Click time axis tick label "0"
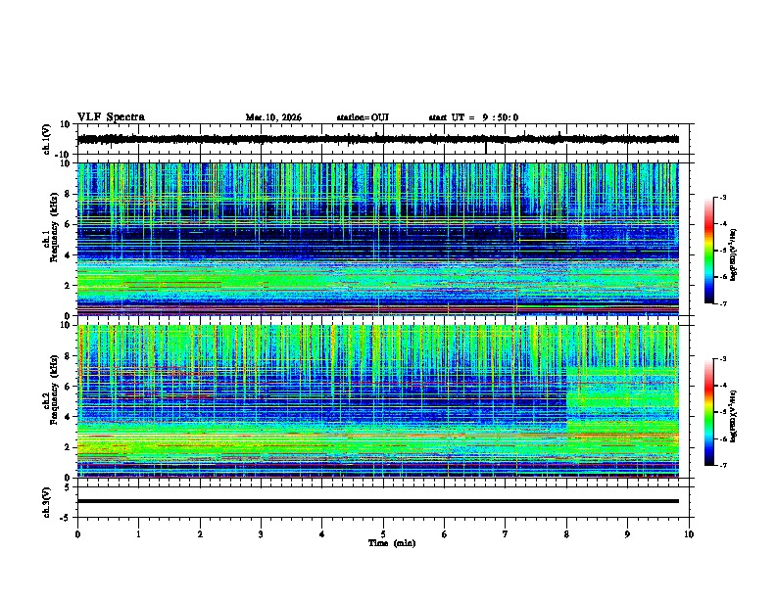 click(77, 534)
